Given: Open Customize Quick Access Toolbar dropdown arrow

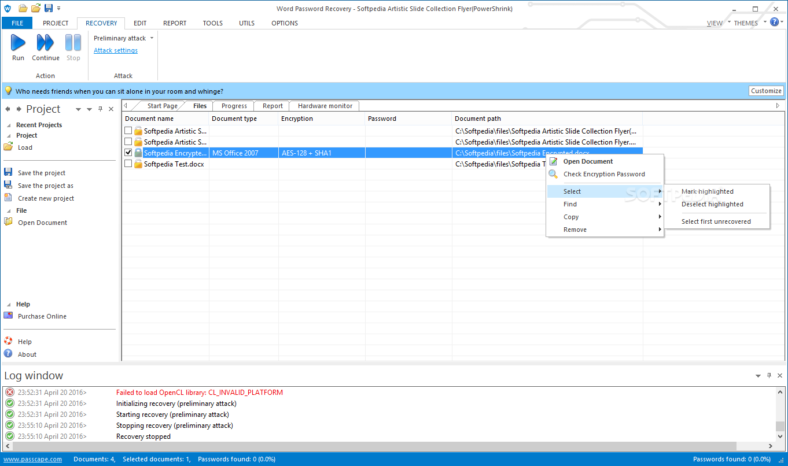Looking at the screenshot, I should pos(59,9).
